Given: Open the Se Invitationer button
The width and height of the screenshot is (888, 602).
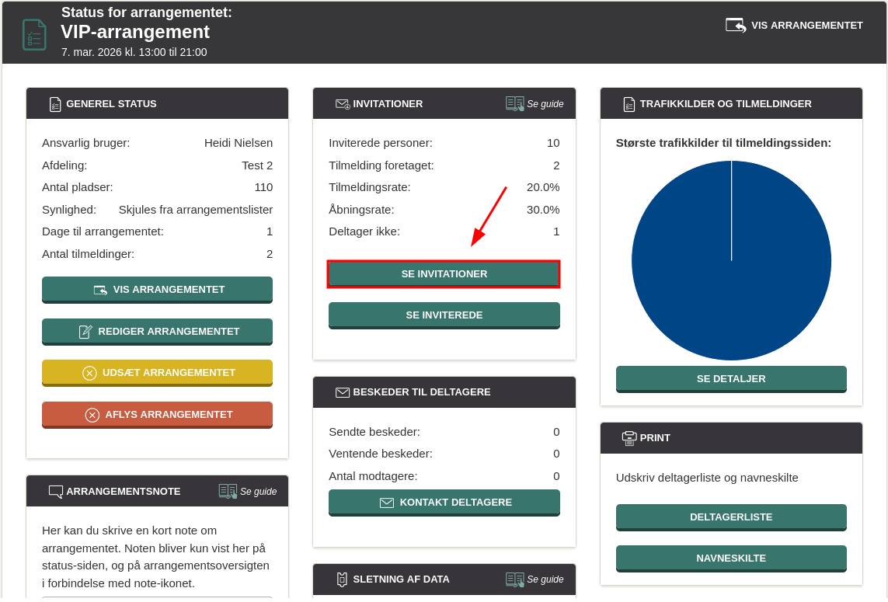Looking at the screenshot, I should 444,274.
